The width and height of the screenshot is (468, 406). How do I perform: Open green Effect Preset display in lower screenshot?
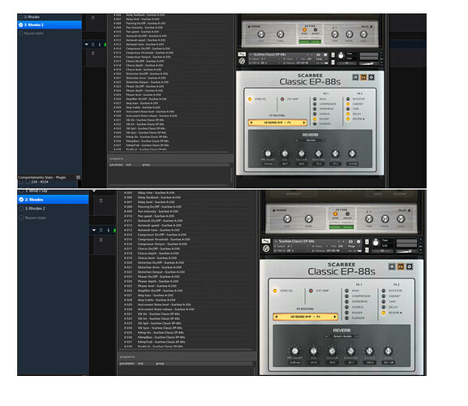click(341, 227)
